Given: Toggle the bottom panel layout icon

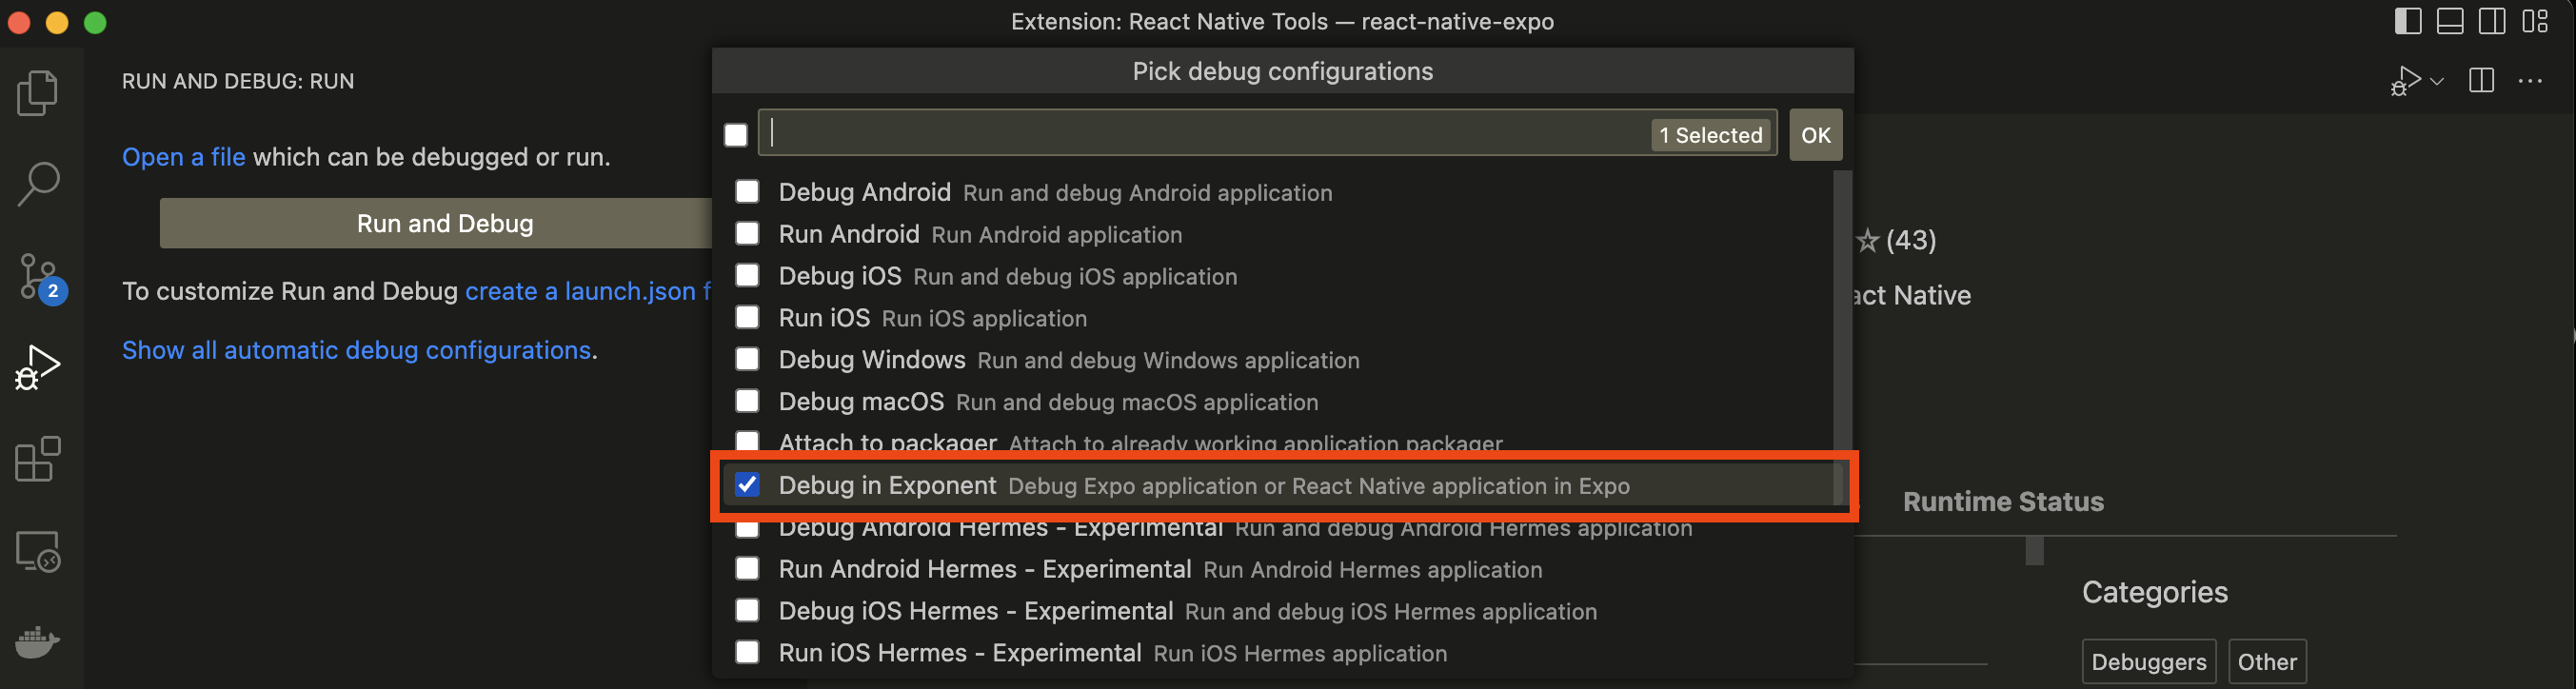Looking at the screenshot, I should pos(2450,21).
